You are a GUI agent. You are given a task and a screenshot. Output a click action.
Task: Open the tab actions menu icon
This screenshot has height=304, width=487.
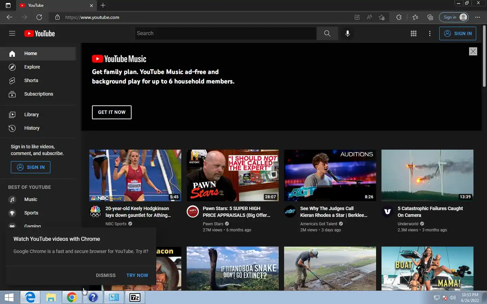(x=8, y=5)
